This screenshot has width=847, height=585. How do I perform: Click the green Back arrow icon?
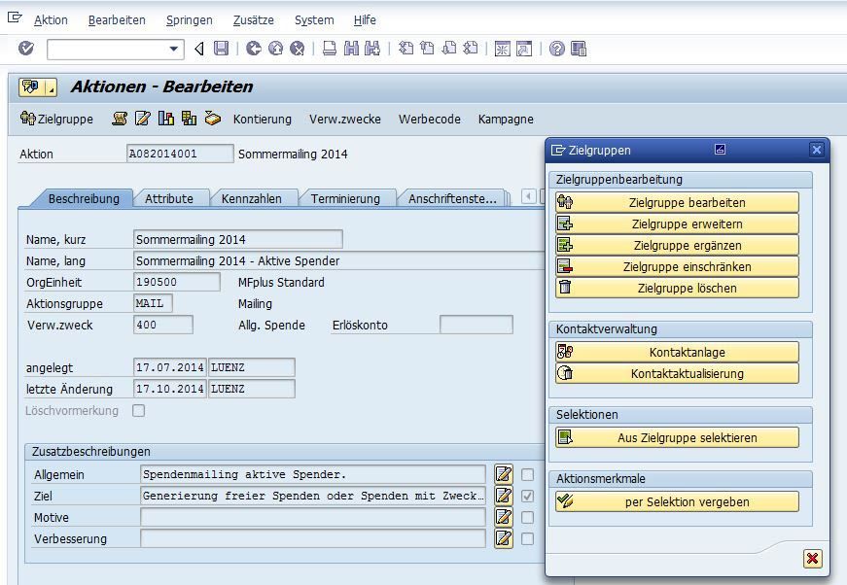point(254,49)
